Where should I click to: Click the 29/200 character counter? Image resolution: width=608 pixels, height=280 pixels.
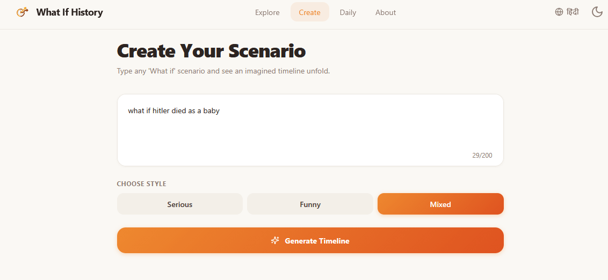tap(482, 156)
